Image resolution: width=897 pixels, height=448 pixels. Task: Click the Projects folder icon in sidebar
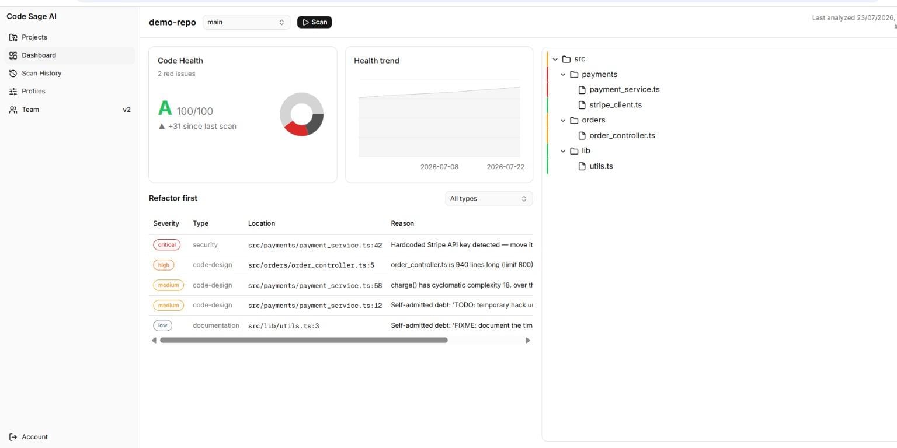pyautogui.click(x=13, y=37)
